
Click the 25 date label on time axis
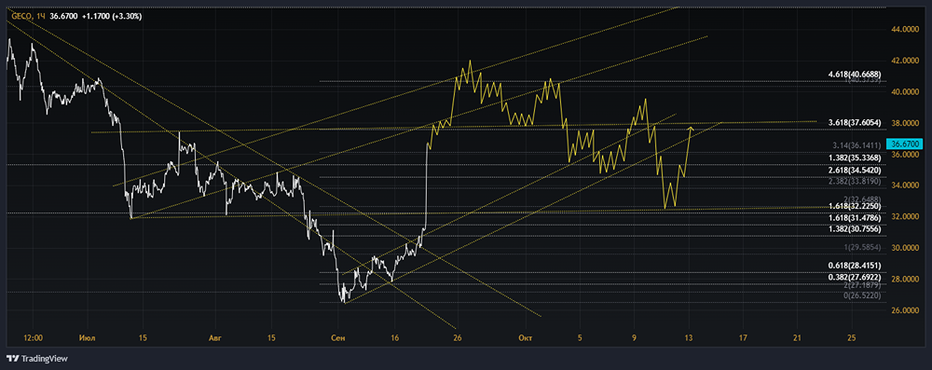[852, 338]
